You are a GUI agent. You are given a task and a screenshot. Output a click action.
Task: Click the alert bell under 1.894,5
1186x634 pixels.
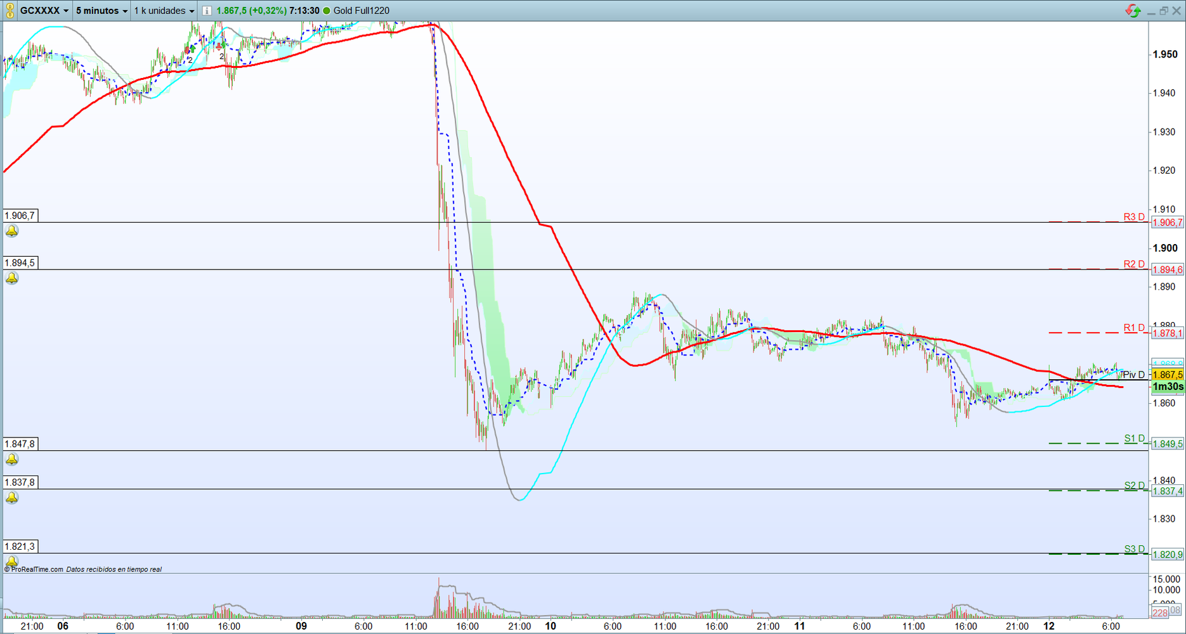pos(11,278)
